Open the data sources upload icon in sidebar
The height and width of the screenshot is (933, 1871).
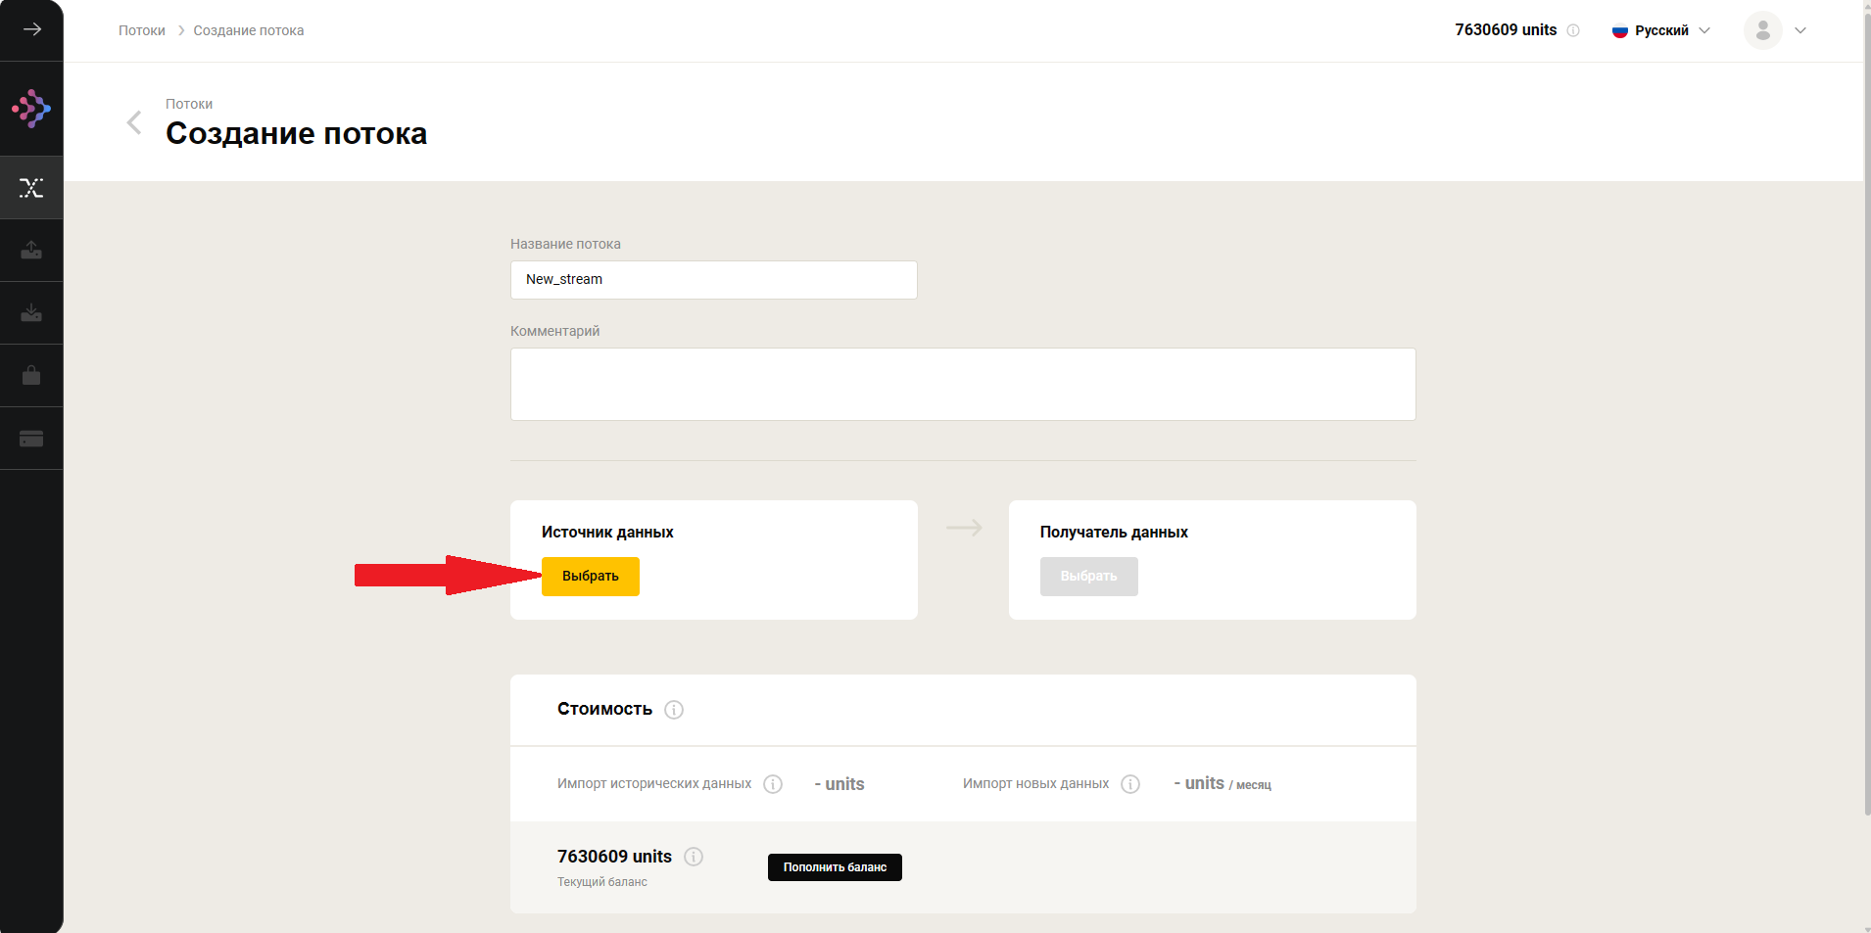tap(31, 251)
